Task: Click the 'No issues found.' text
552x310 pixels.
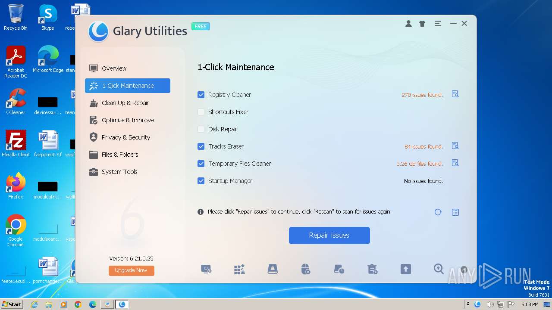Action: pos(423,181)
